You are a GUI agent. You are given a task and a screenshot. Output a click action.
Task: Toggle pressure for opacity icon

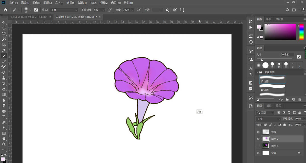click(110, 10)
